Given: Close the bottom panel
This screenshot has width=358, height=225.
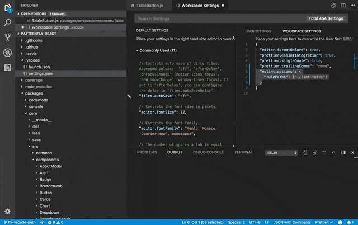Looking at the screenshot, I should [352, 152].
